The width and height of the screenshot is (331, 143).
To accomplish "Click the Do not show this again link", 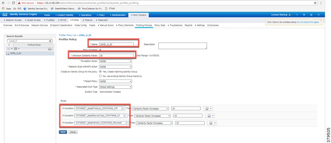I will point(308,22).
